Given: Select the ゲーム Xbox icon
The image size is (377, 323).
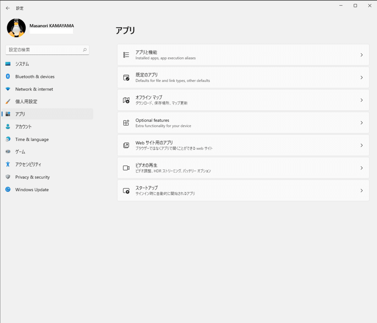Looking at the screenshot, I should pyautogui.click(x=8, y=152).
